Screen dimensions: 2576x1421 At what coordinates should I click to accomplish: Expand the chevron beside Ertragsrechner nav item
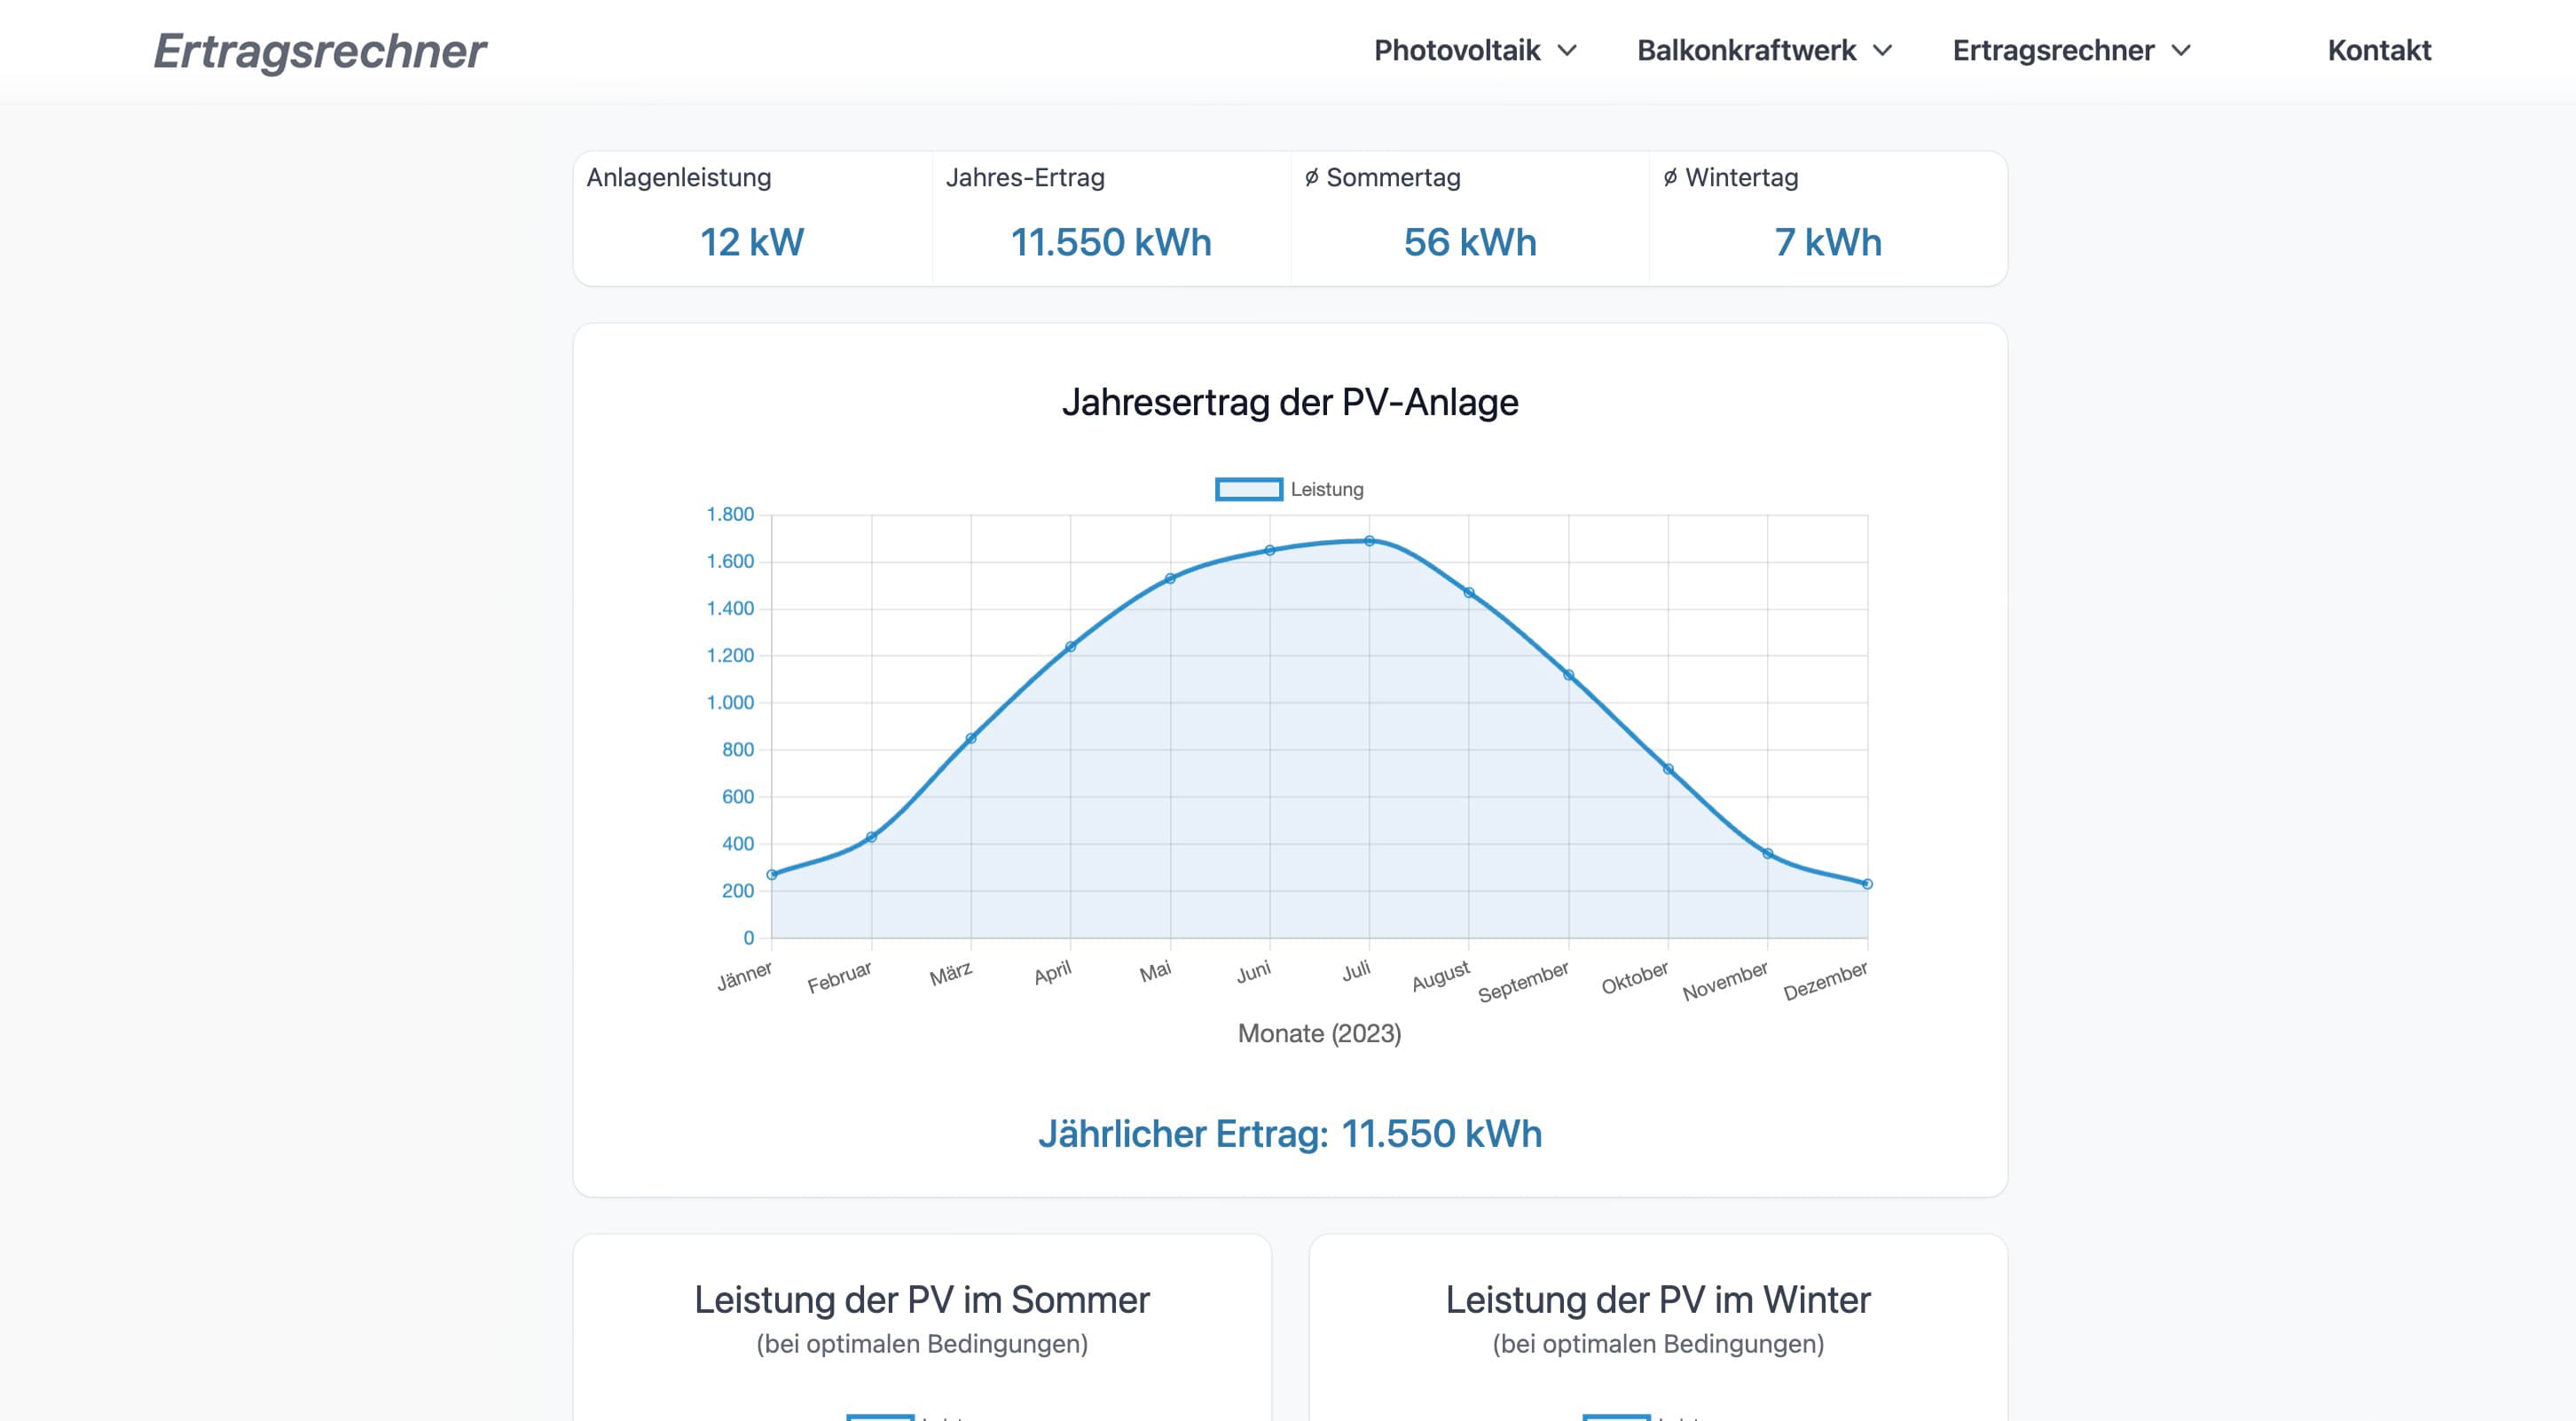point(2181,51)
